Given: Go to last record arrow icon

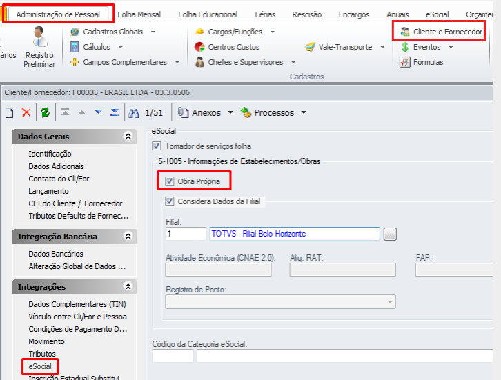Looking at the screenshot, I should tap(115, 112).
